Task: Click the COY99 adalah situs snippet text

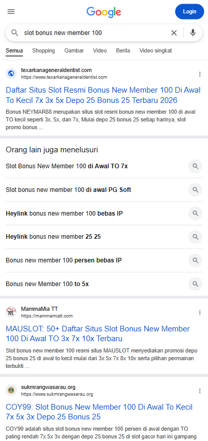Action: pyautogui.click(x=101, y=433)
